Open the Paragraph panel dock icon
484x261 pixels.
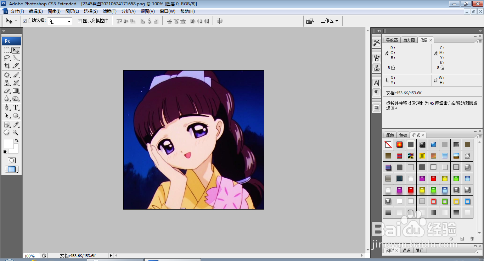[376, 92]
